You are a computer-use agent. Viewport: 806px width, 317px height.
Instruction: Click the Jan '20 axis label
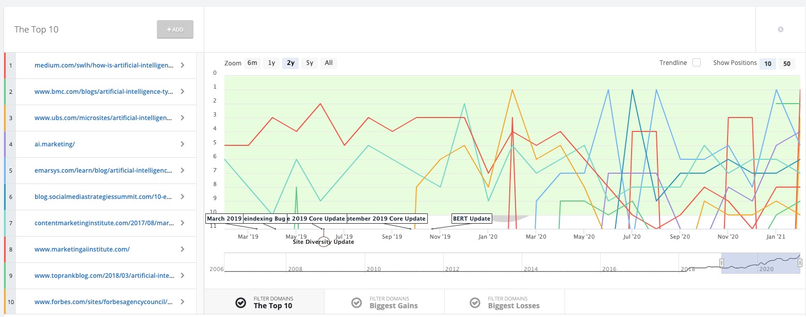pos(488,237)
